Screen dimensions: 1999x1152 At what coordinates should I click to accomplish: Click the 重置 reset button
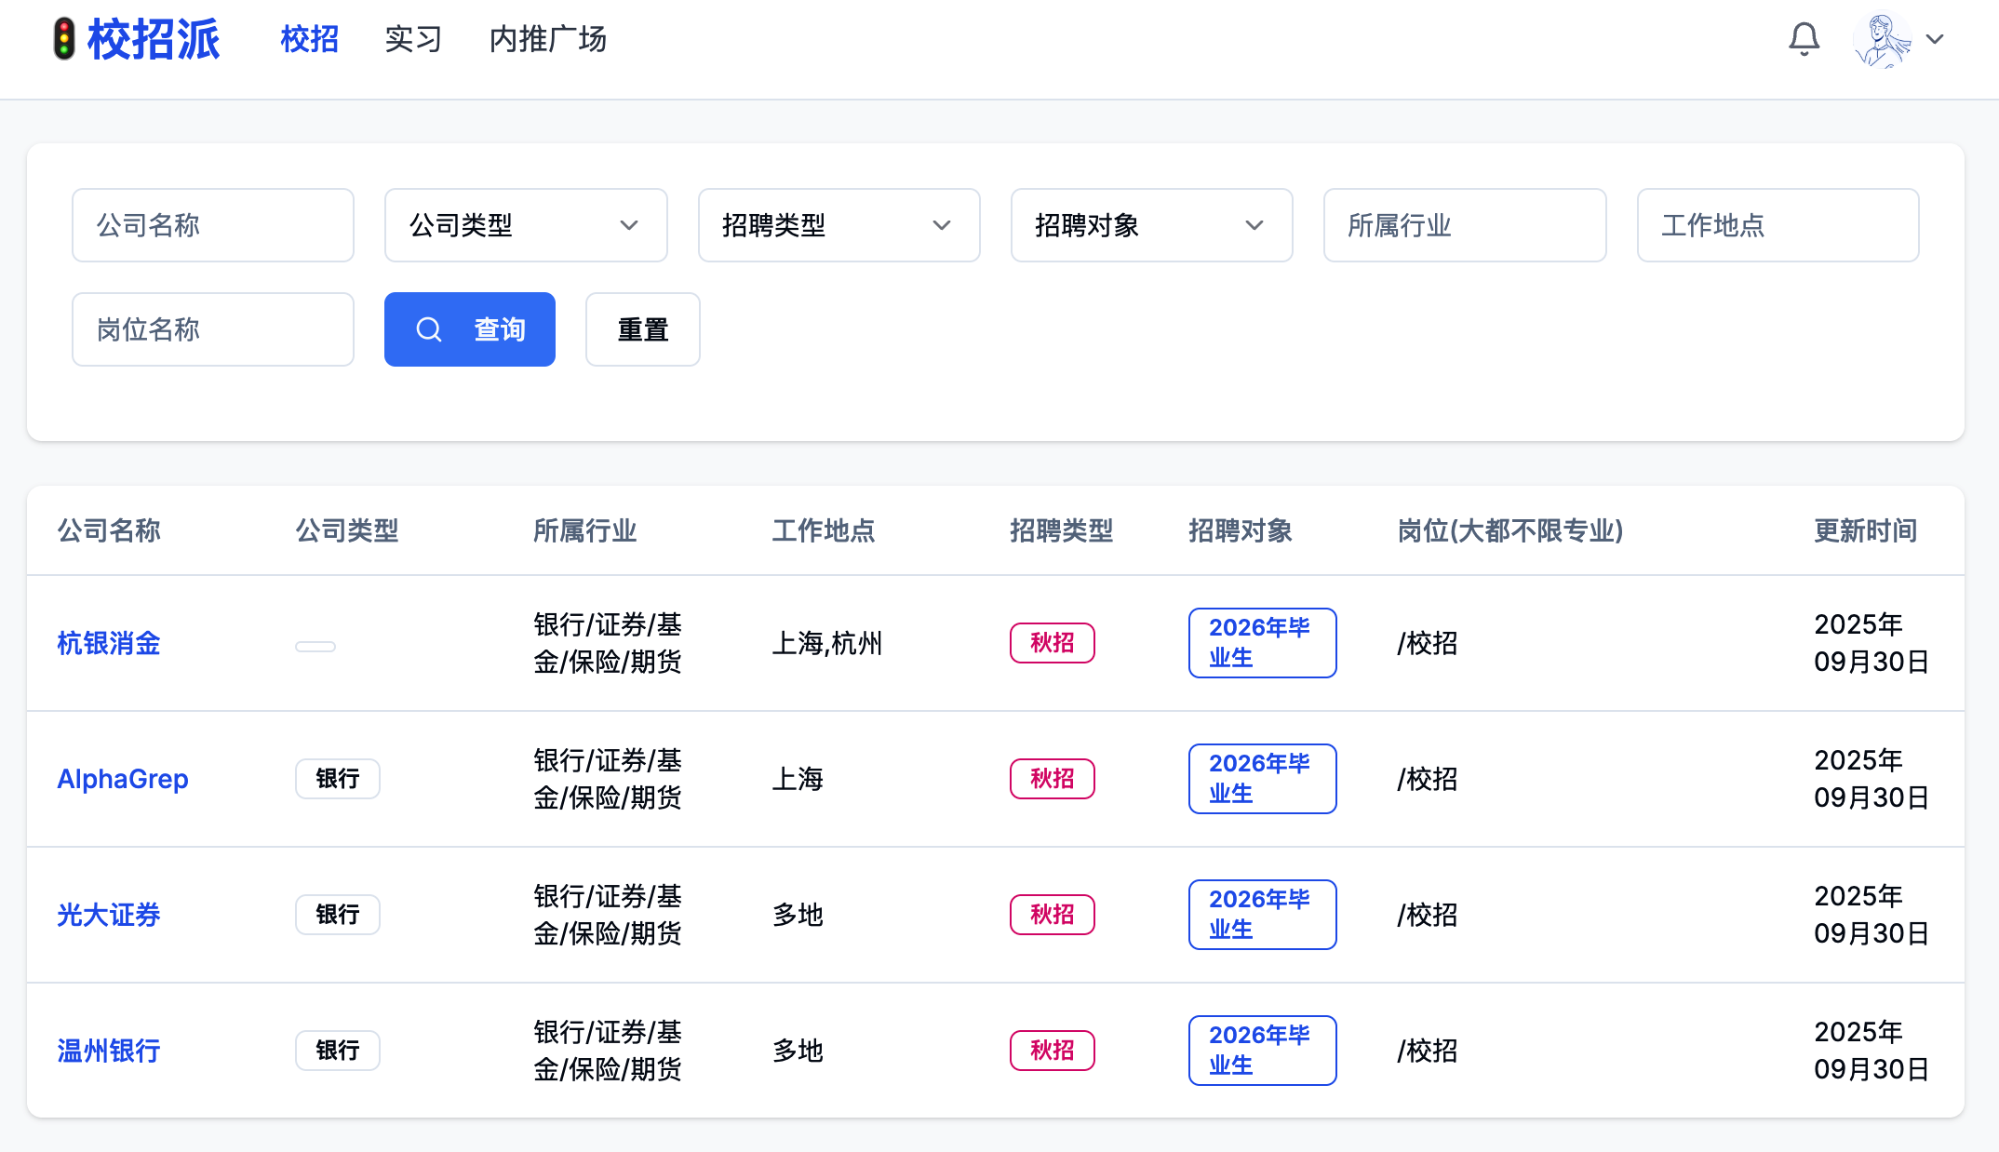click(x=642, y=329)
